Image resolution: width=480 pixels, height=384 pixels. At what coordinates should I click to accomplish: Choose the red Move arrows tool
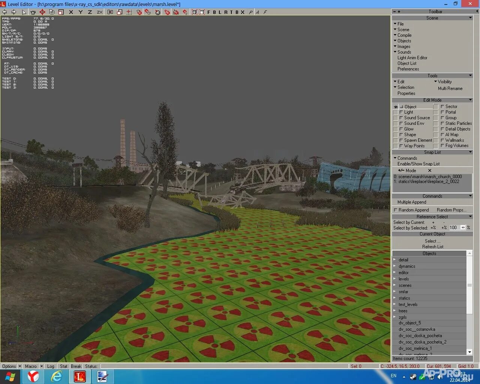(42, 12)
